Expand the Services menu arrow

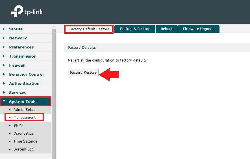pos(4,92)
